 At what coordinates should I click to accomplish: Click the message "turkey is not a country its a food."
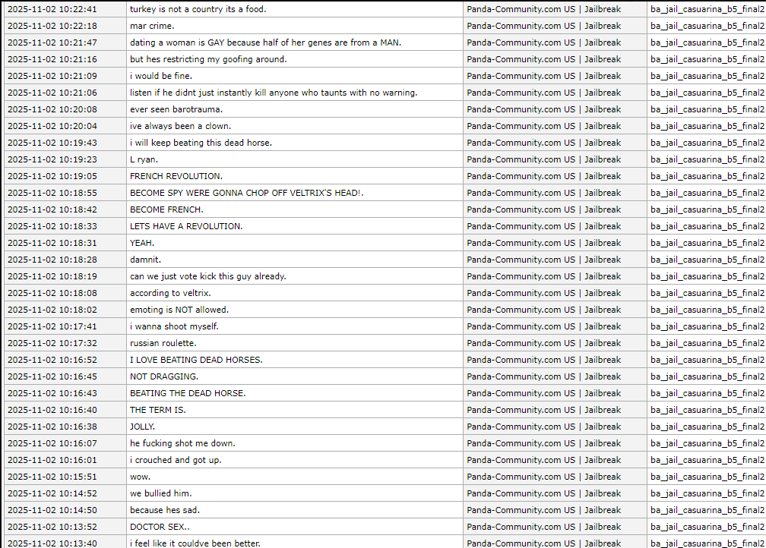click(198, 9)
